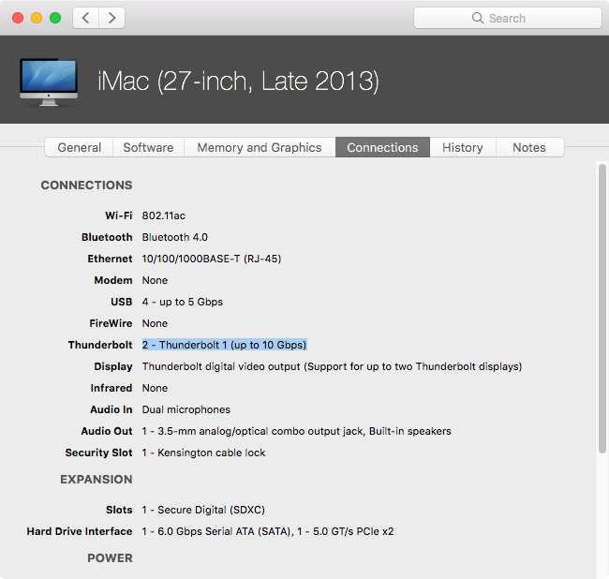This screenshot has height=579, width=609.
Task: Show the History tab
Action: tap(463, 147)
